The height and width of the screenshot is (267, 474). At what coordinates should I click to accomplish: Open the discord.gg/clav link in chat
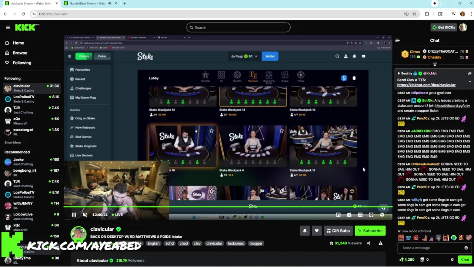(453, 106)
